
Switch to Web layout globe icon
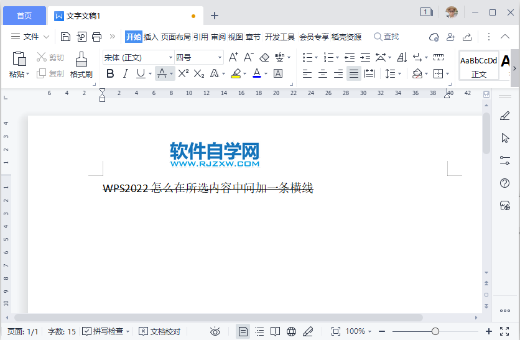(291, 331)
